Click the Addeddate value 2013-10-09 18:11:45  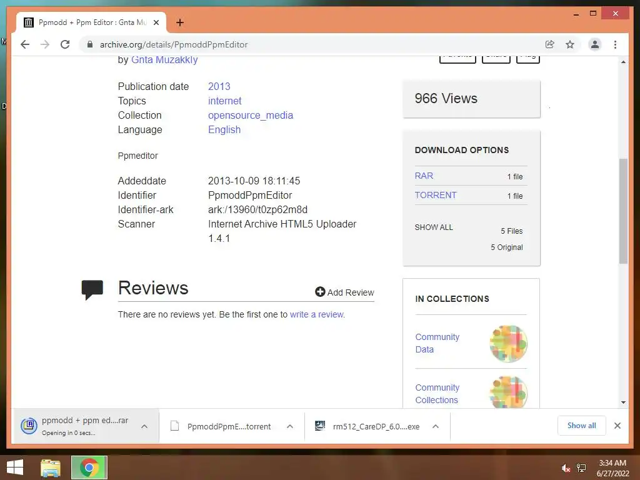pos(254,181)
